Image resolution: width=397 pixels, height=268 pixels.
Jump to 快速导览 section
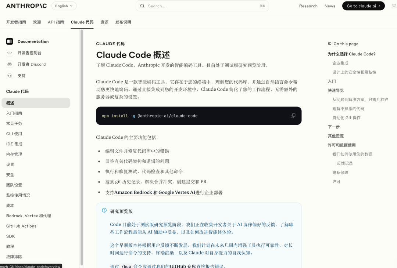[x=336, y=90]
